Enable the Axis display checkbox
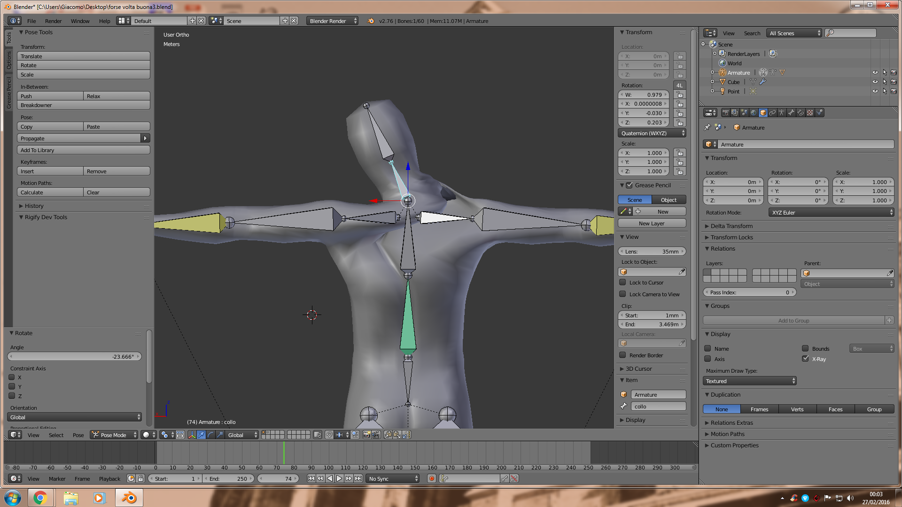 pos(708,359)
